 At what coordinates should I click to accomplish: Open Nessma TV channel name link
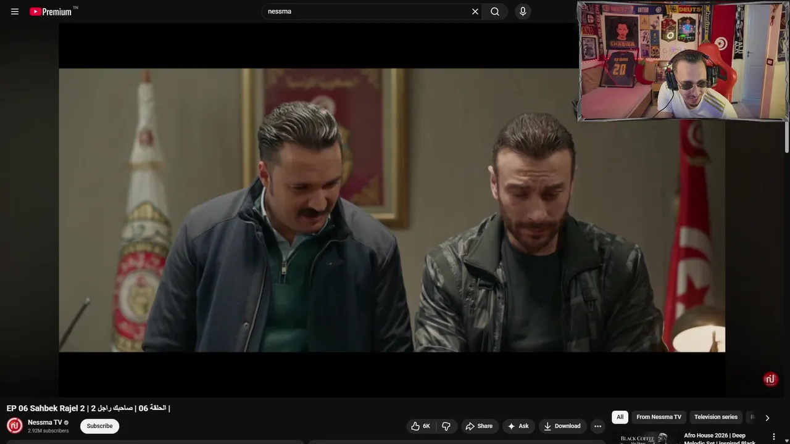click(44, 422)
